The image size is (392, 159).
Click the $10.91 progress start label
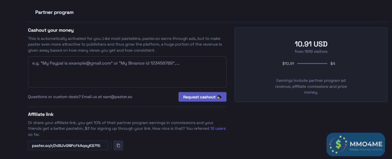coord(288,63)
